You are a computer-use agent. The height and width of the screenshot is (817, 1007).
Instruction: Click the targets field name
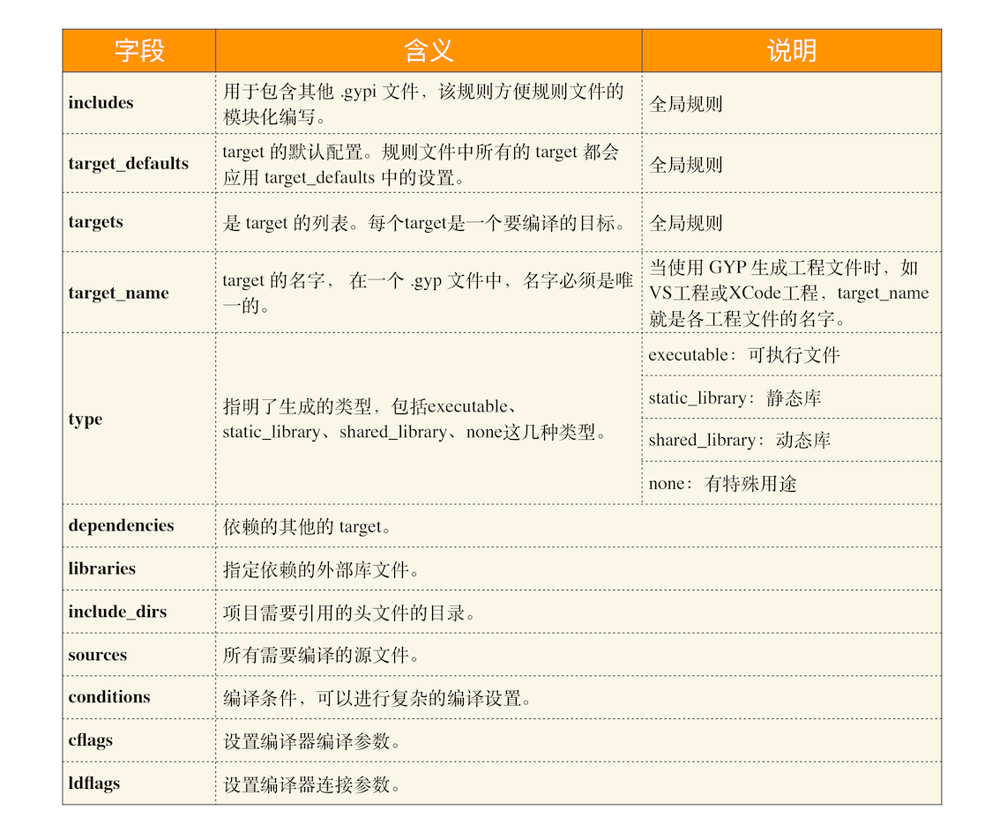pos(96,222)
